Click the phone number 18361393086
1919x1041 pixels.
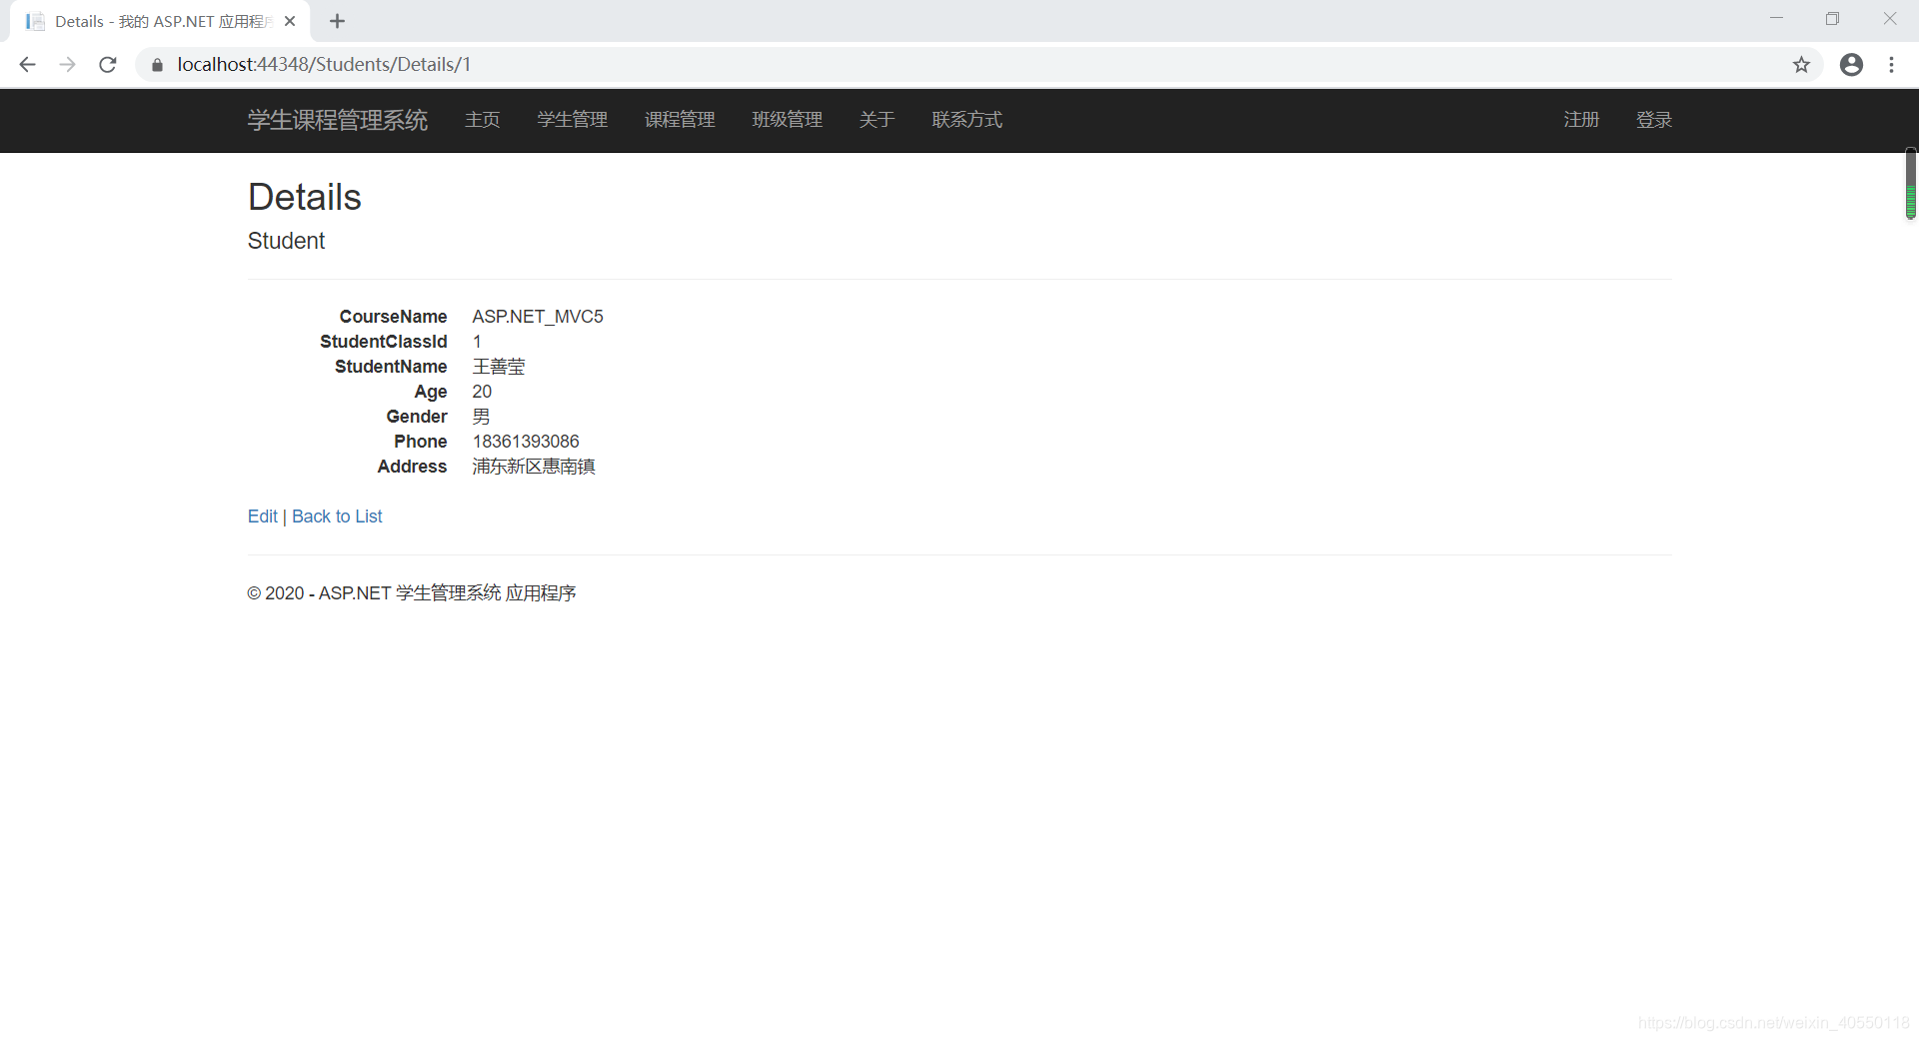(x=526, y=442)
